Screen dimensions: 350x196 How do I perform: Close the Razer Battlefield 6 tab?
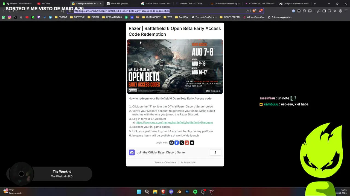101,4
